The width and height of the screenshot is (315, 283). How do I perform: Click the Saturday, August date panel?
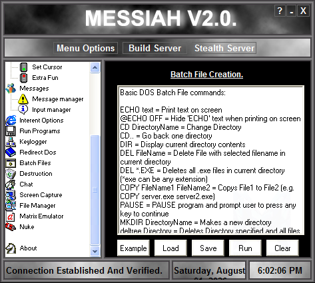(209, 270)
